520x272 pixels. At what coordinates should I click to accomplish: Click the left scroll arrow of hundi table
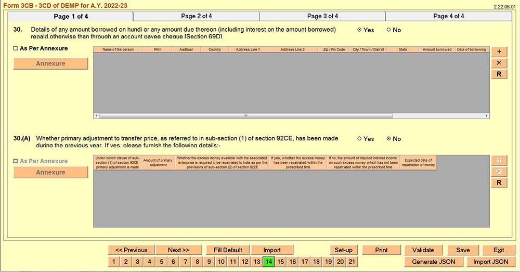96,115
